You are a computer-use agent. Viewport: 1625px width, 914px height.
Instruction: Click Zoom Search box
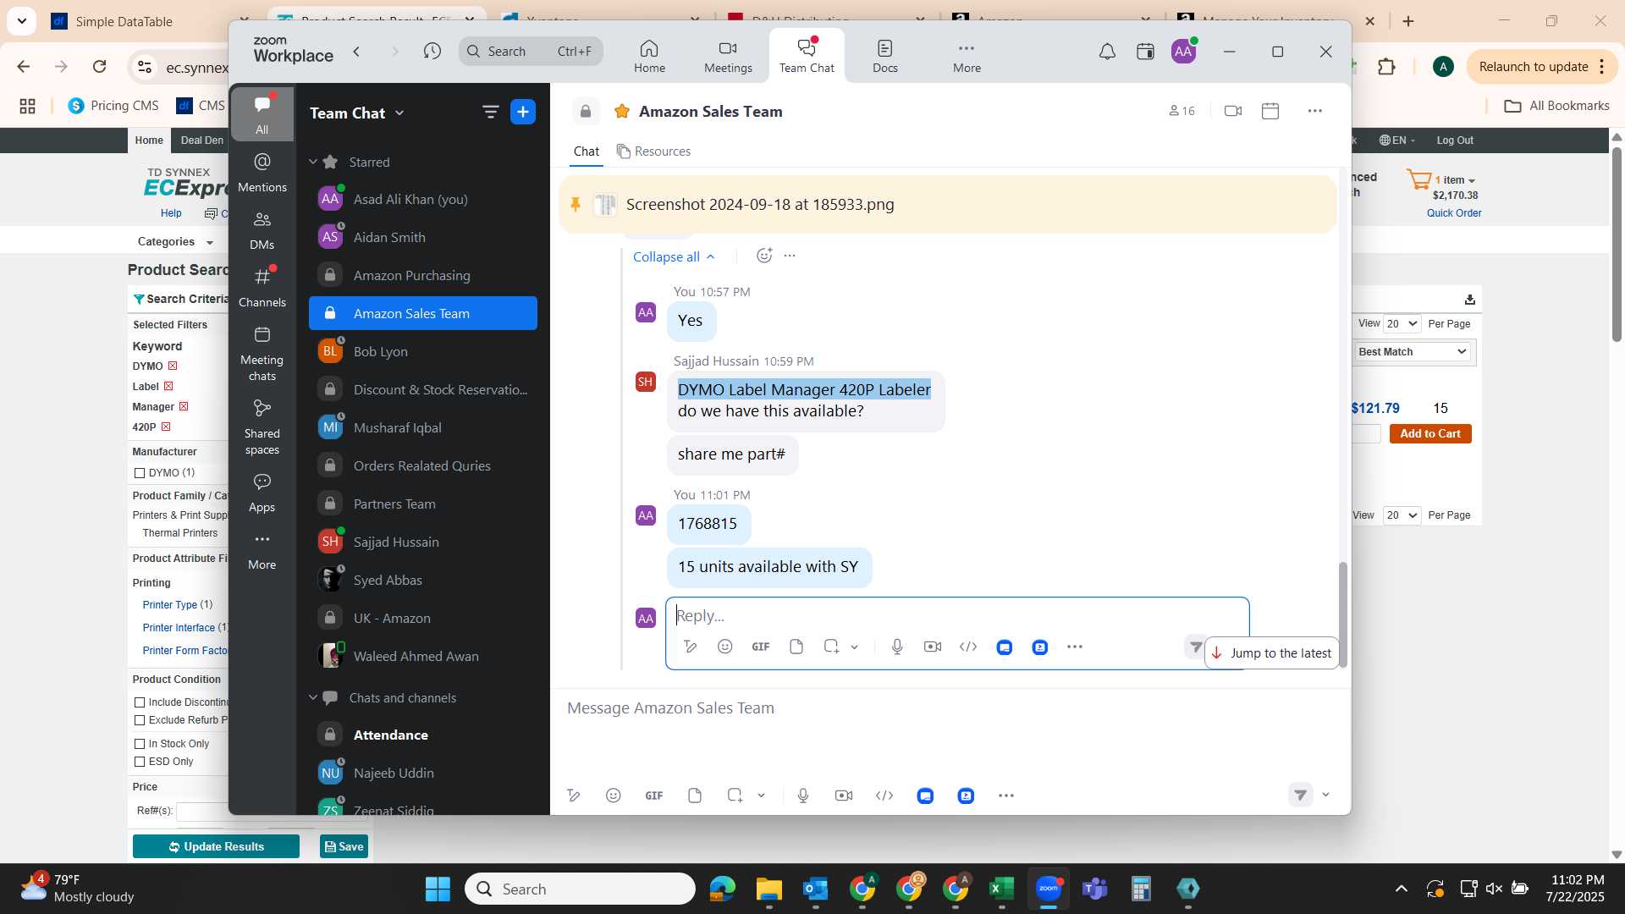coord(532,51)
